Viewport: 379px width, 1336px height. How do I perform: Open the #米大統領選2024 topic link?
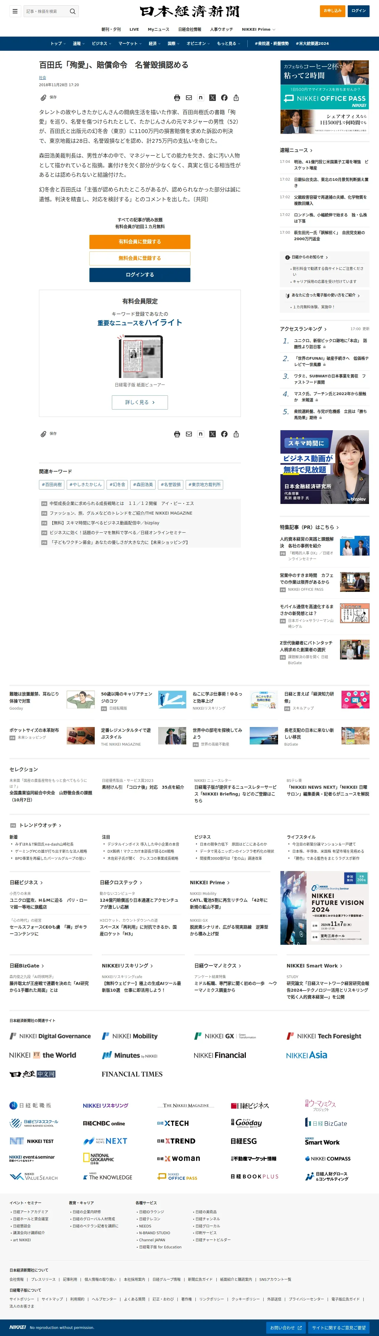click(x=312, y=44)
